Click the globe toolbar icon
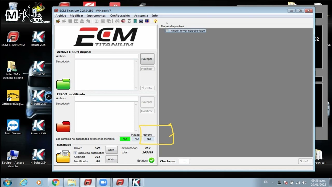The width and height of the screenshot is (332, 187). click(147, 21)
